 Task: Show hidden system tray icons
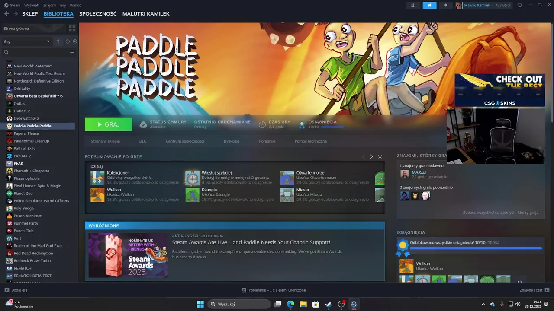coord(483,304)
